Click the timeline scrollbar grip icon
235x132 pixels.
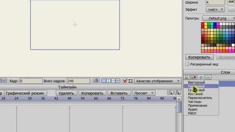point(179,107)
